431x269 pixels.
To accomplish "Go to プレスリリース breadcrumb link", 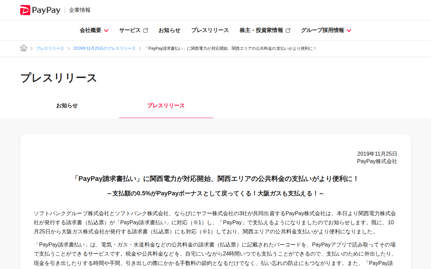I will click(50, 48).
